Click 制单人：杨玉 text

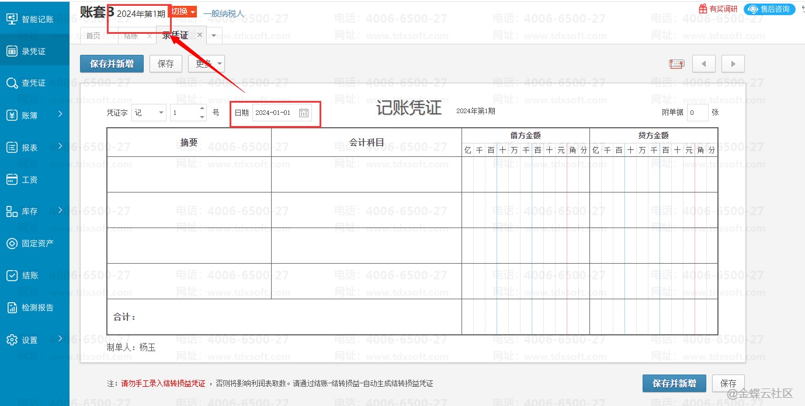131,348
